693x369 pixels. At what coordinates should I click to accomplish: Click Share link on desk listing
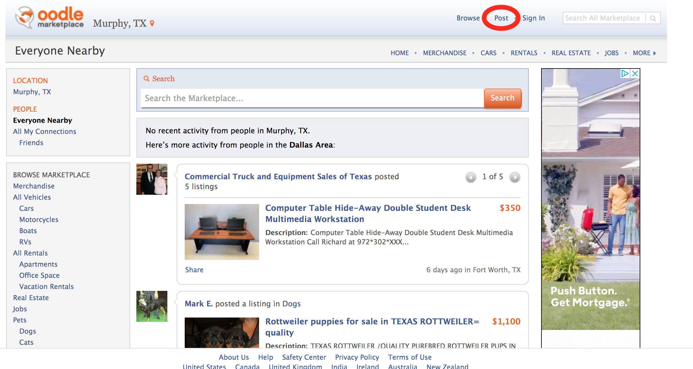(195, 269)
